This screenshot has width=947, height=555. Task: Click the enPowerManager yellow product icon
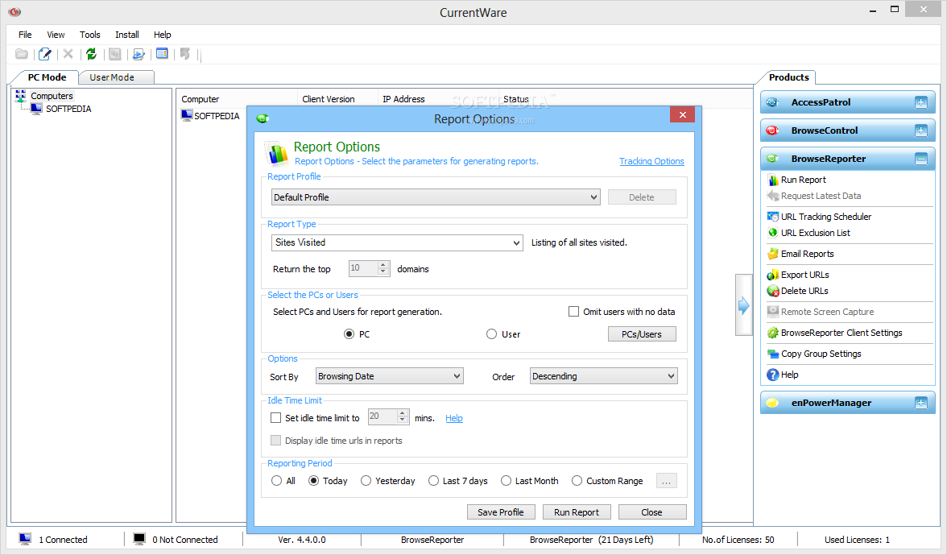pyautogui.click(x=772, y=403)
